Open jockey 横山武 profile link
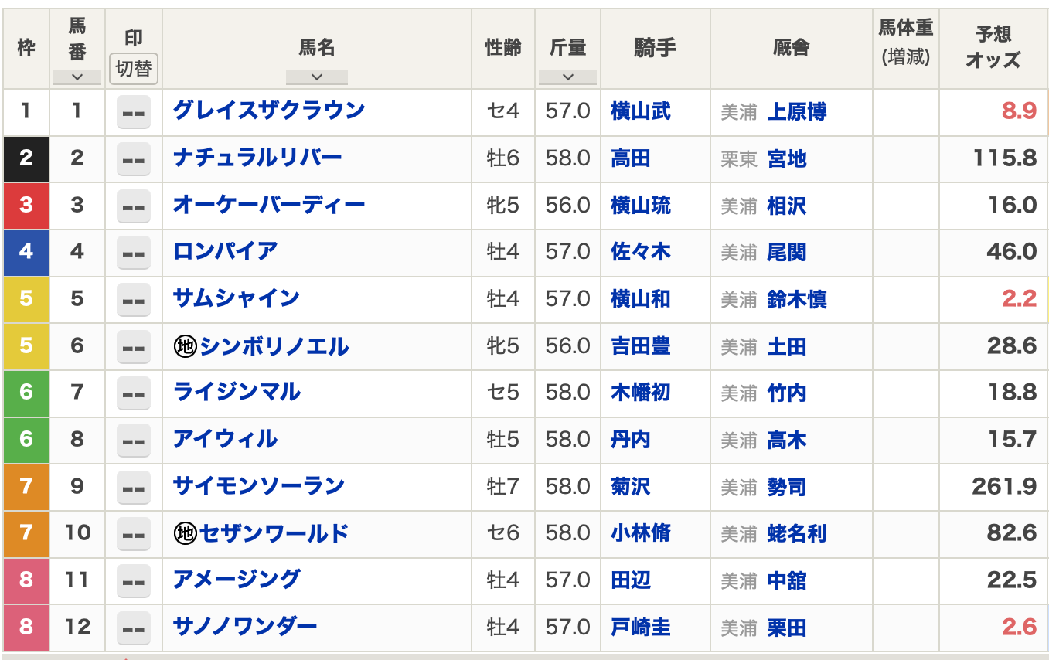 point(640,112)
